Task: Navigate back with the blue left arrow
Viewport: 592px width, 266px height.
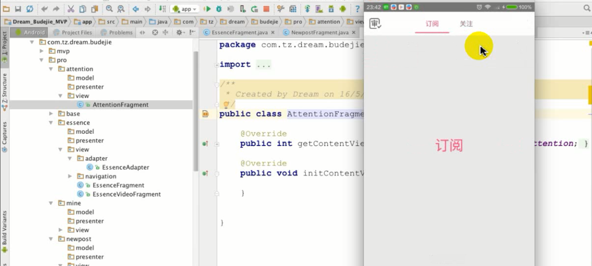Action: (136, 9)
